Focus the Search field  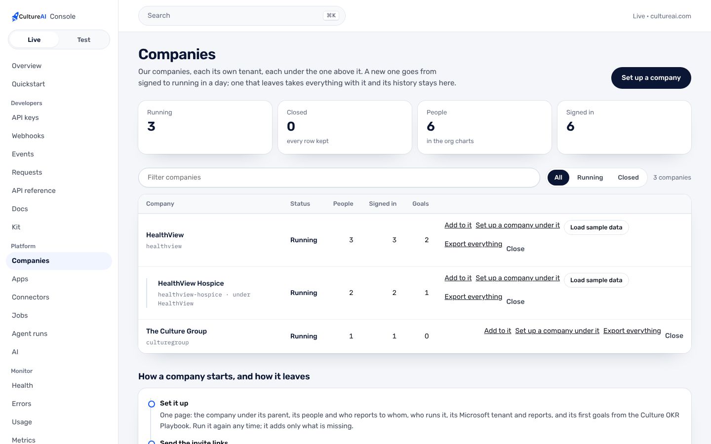pos(241,16)
